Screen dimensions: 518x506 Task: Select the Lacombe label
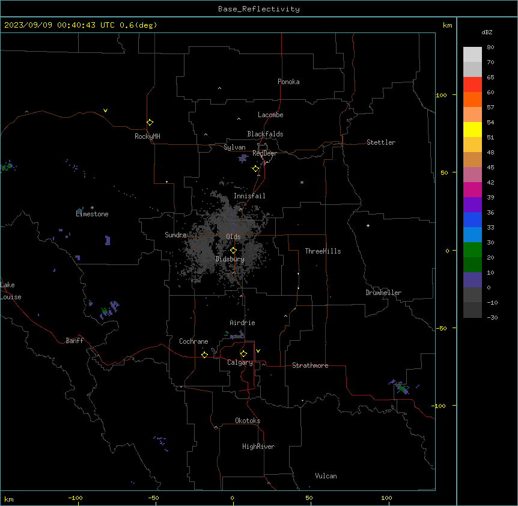pos(270,115)
